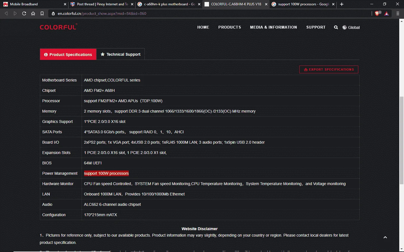Click 'ALC662 6-channel audio chipset' text
Viewport: 404px width, 252px height.
pyautogui.click(x=112, y=204)
